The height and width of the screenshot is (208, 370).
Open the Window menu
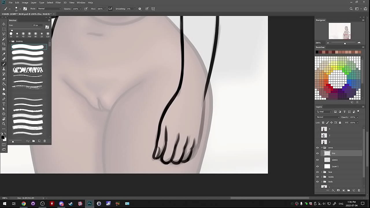[81, 3]
